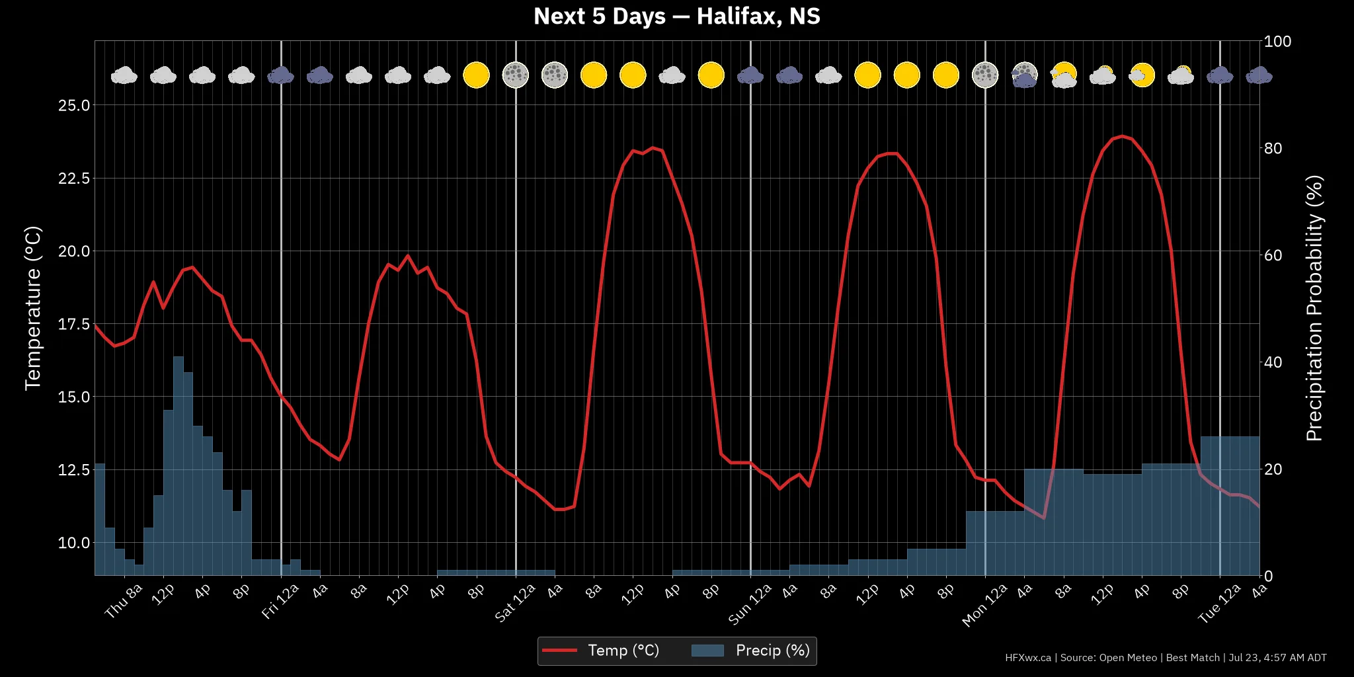Image resolution: width=1354 pixels, height=677 pixels.
Task: Click the "12.5" temperature tick label
Action: tap(73, 470)
